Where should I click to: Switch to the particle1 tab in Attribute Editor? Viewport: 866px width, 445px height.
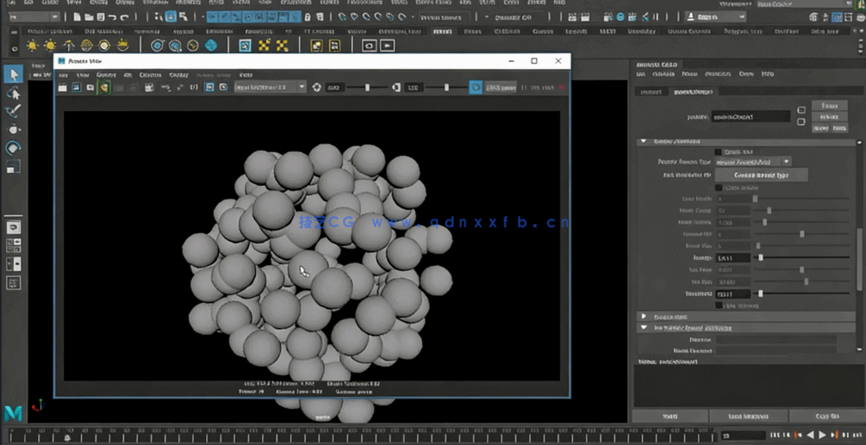coord(651,91)
